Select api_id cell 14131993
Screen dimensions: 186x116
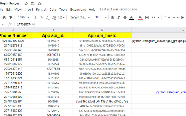pyautogui.click(x=53, y=78)
